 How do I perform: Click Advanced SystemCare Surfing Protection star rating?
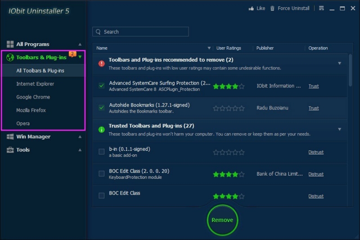click(x=229, y=86)
